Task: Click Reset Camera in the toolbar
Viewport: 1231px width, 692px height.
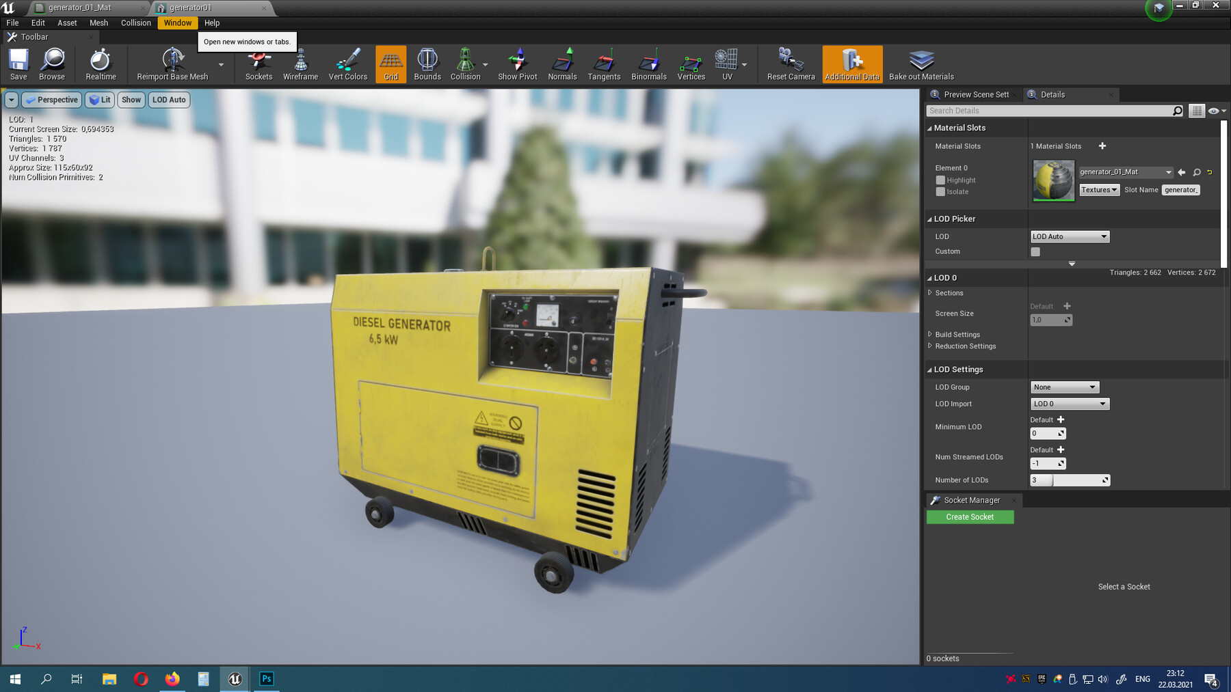Action: point(790,64)
